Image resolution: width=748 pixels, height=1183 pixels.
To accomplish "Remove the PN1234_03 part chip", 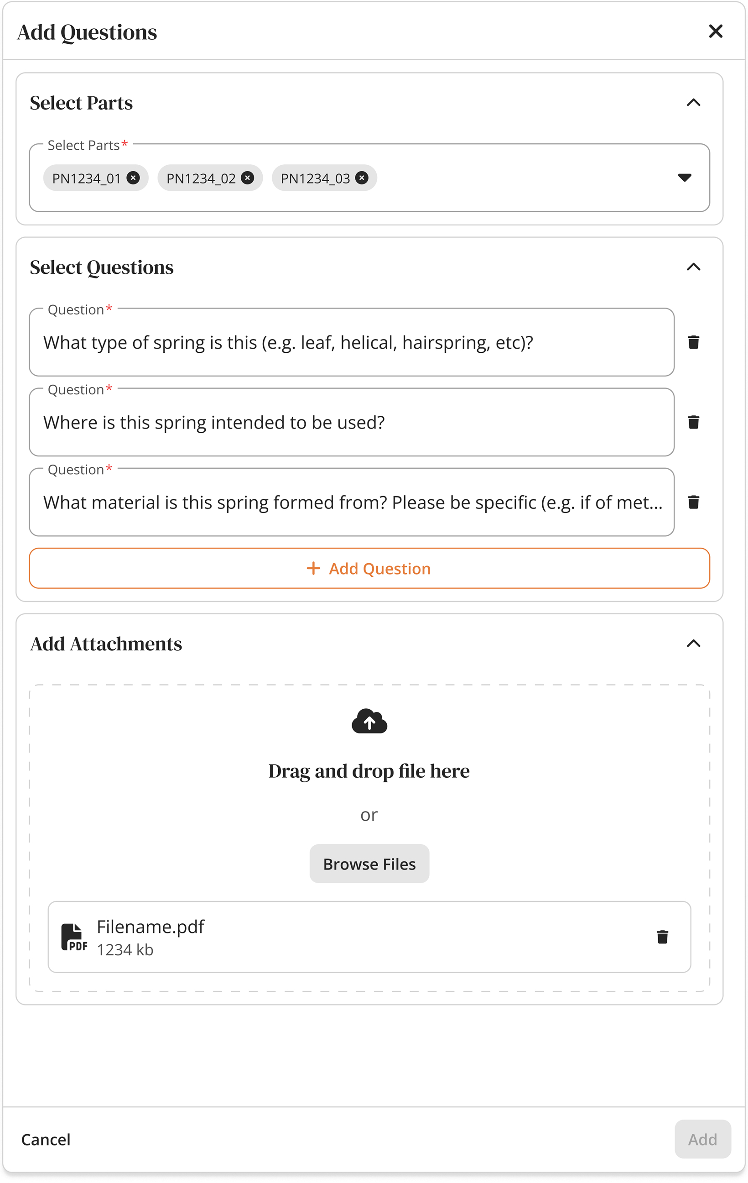I will click(362, 178).
